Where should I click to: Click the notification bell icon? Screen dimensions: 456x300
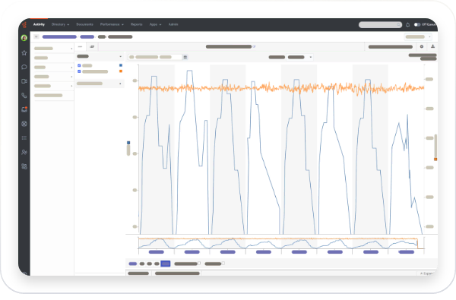[407, 25]
